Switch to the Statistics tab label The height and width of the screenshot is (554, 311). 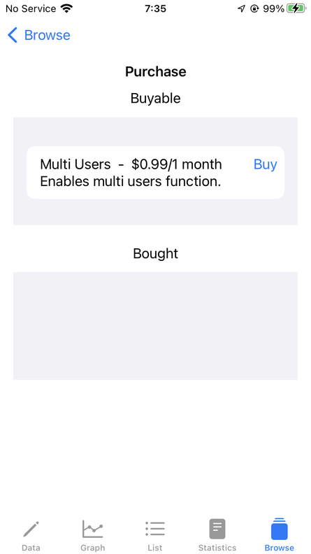click(x=217, y=548)
